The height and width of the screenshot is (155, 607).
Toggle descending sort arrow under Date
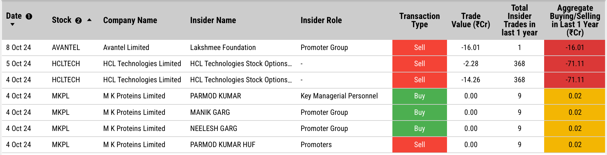coord(12,24)
